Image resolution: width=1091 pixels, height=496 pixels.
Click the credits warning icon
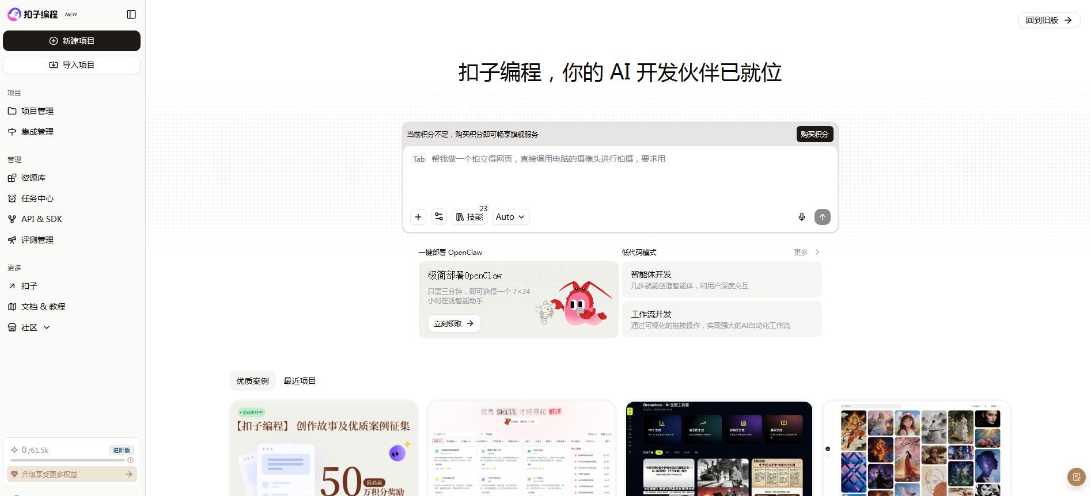pyautogui.click(x=130, y=460)
